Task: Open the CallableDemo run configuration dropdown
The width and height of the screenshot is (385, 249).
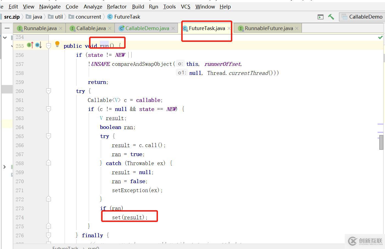Action: (362, 17)
